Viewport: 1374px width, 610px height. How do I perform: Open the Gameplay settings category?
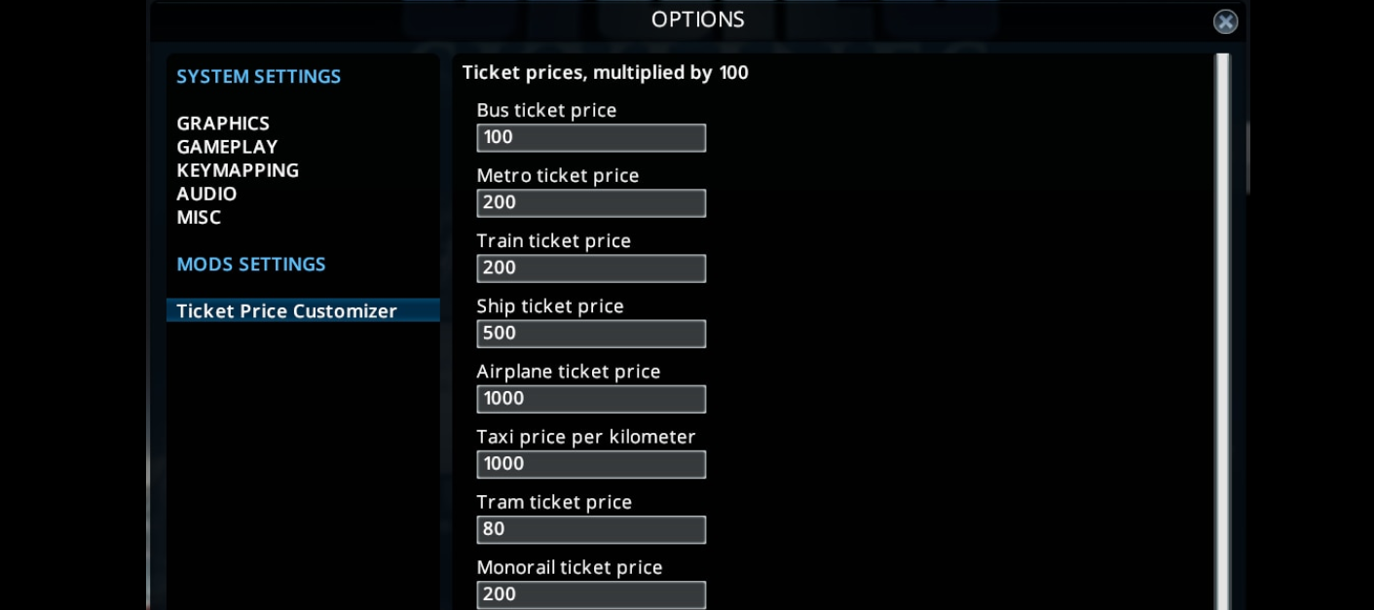click(227, 147)
